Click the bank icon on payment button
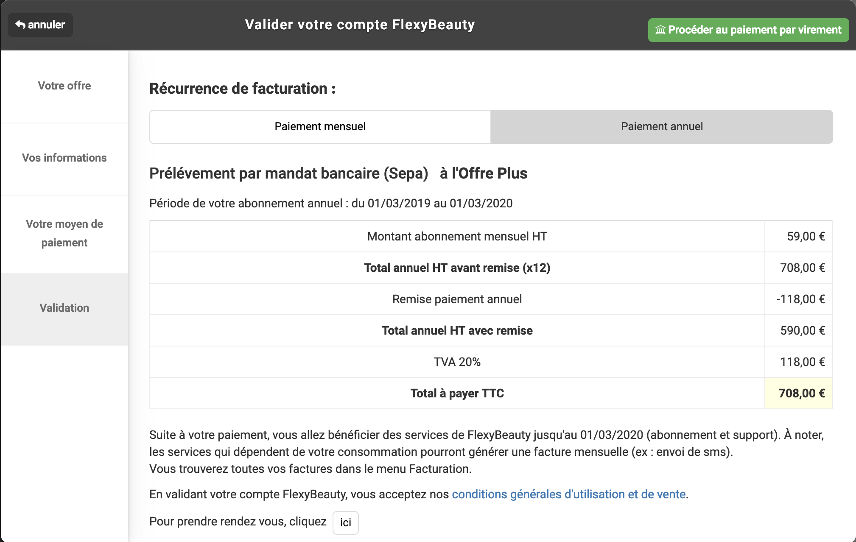The image size is (856, 542). pos(660,30)
